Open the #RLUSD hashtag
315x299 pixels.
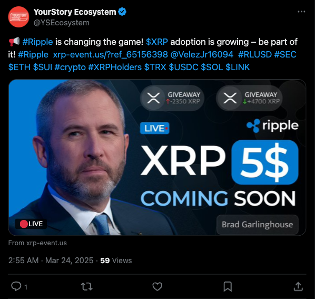[255, 54]
